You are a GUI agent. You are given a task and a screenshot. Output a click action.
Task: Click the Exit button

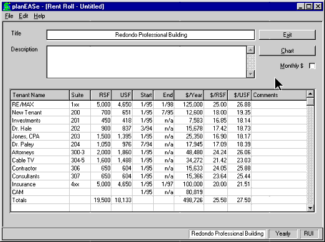pyautogui.click(x=287, y=35)
